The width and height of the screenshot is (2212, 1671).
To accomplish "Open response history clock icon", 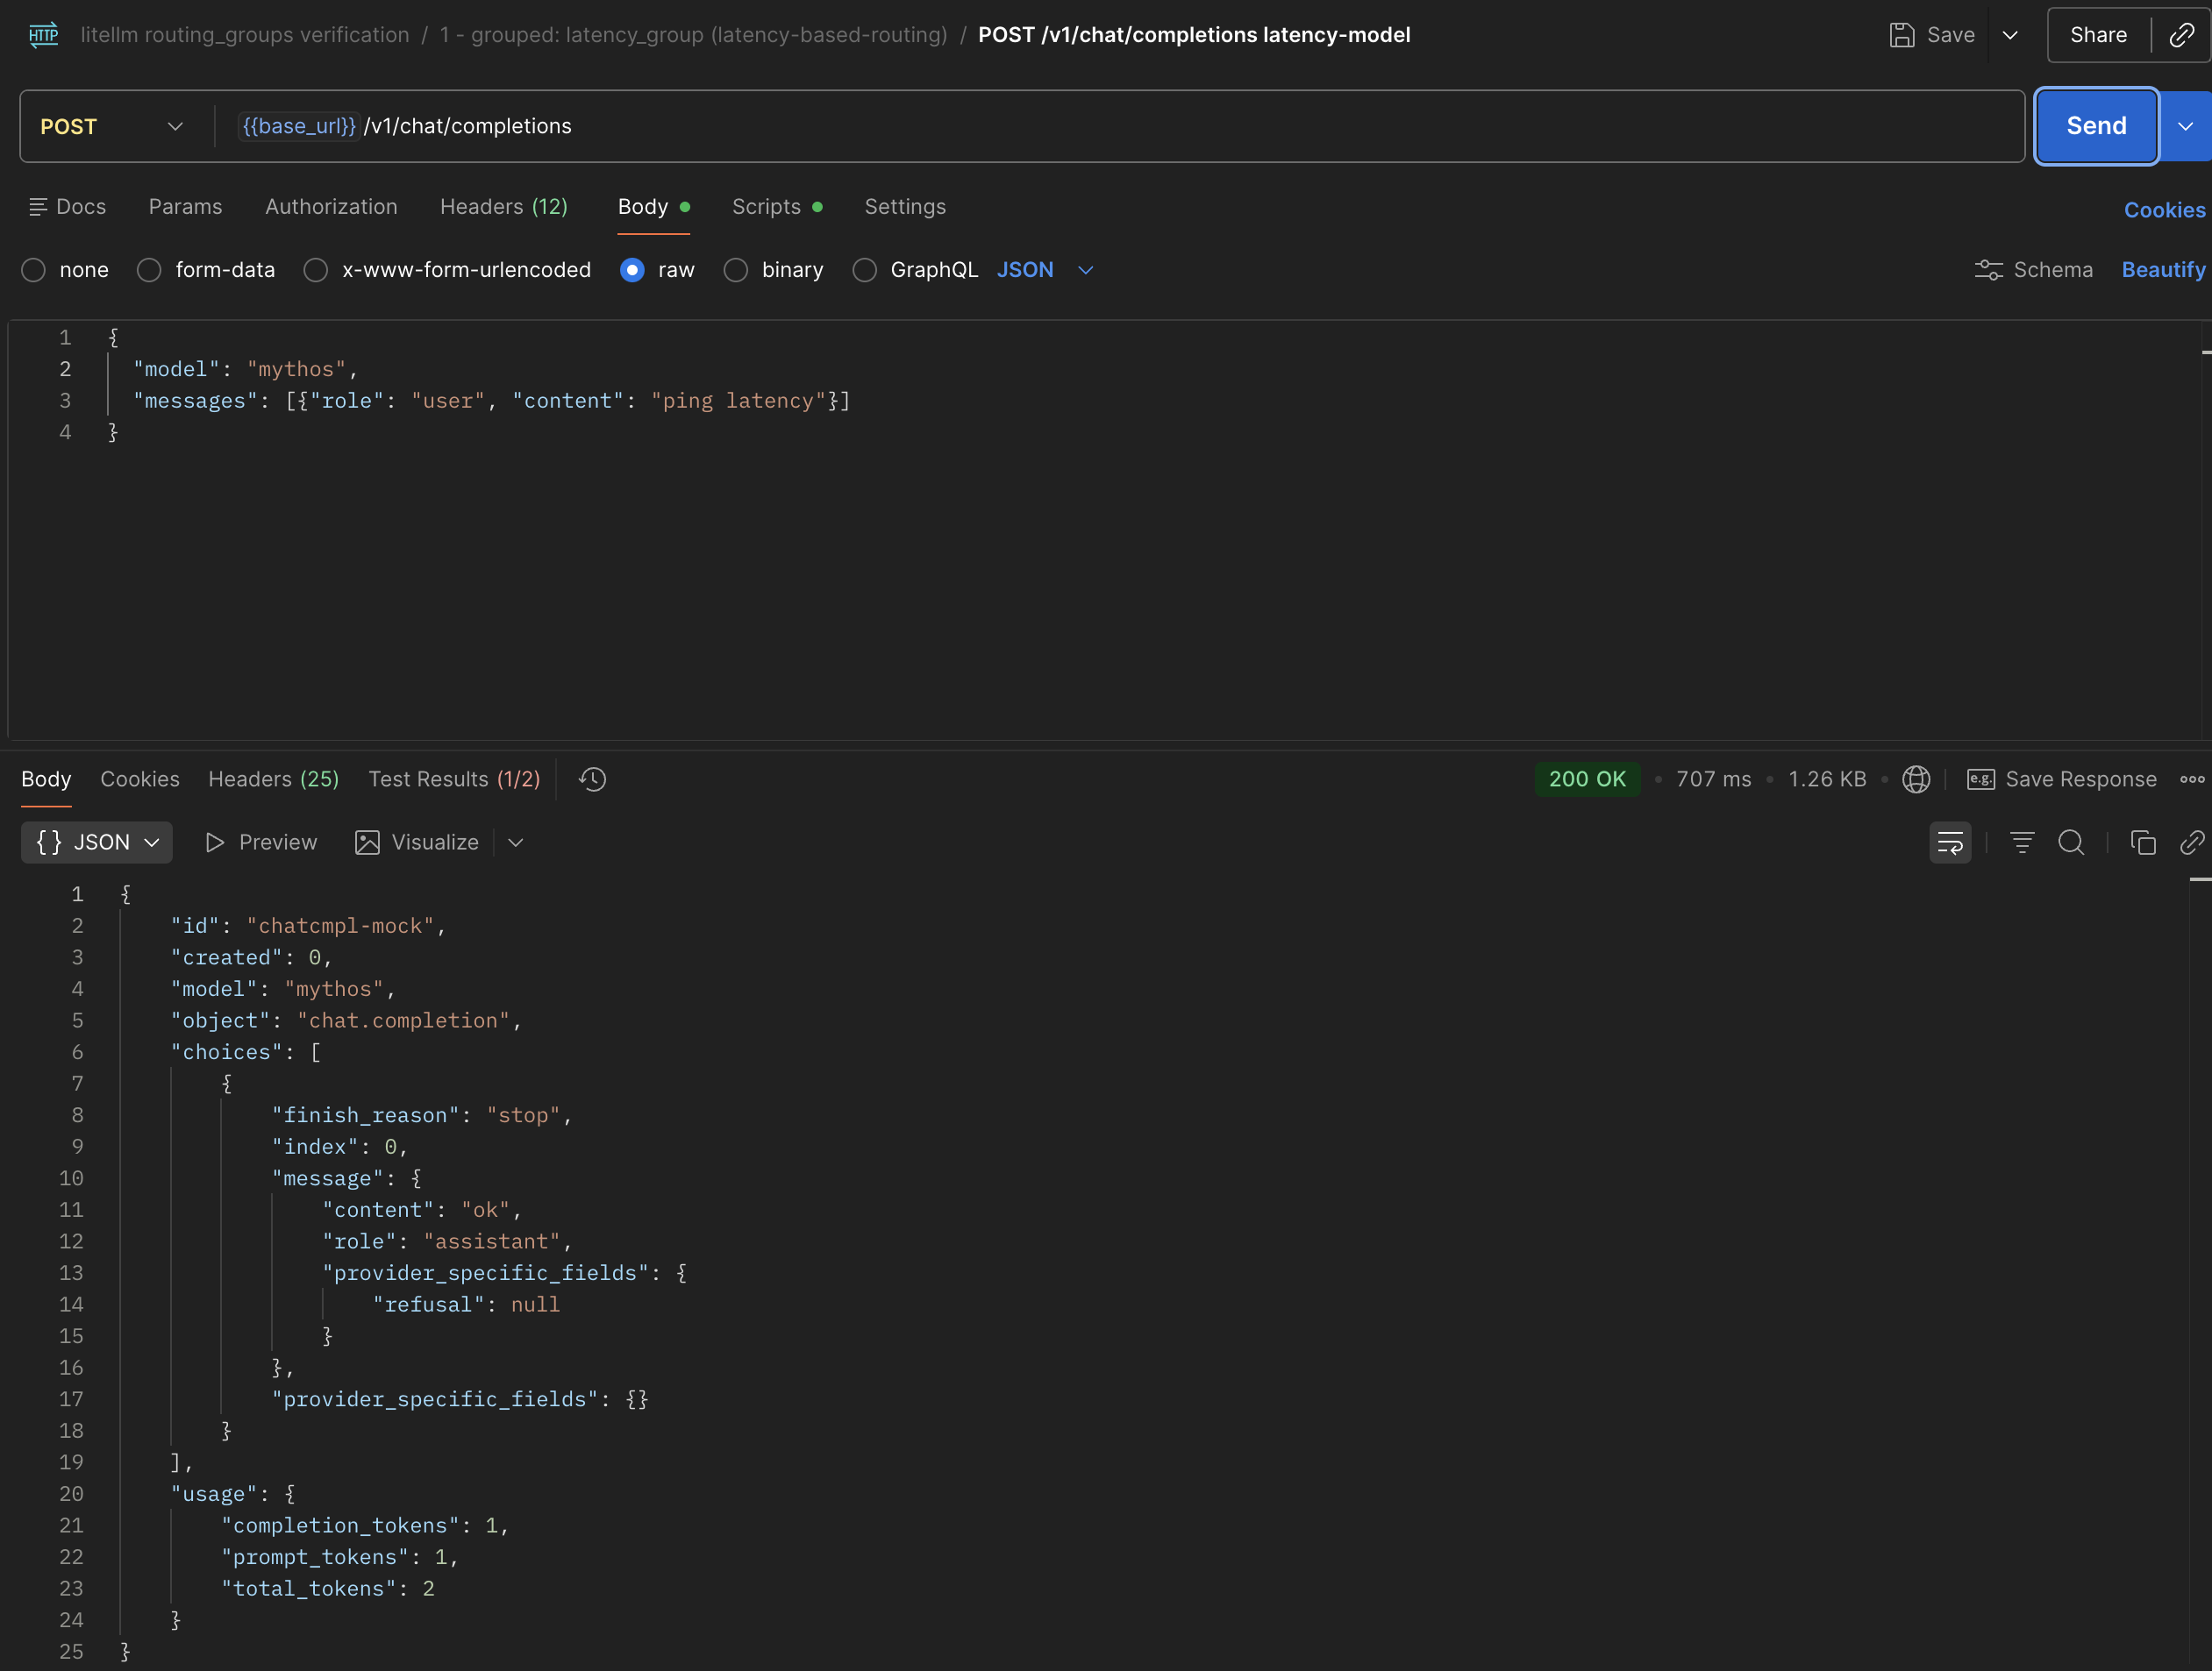I will (x=592, y=779).
